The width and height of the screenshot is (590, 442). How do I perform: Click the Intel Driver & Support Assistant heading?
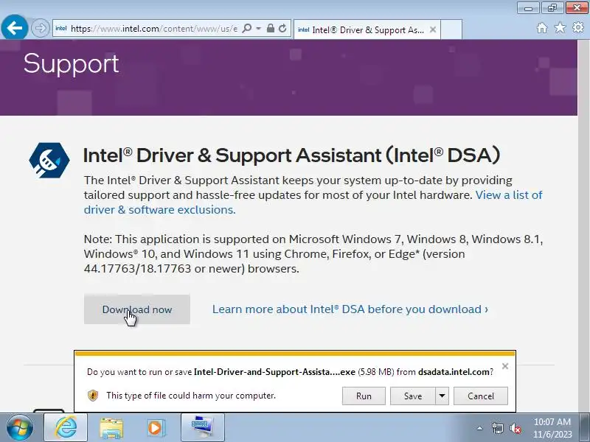[291, 155]
